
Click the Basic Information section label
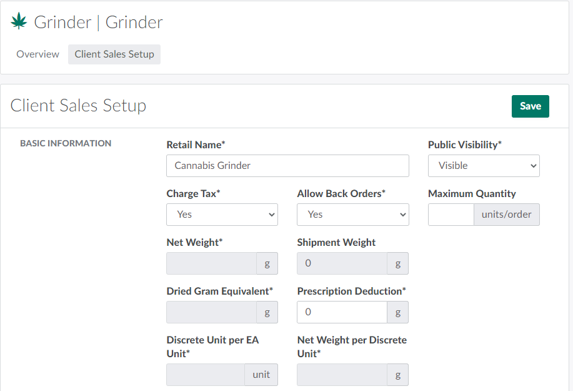[66, 143]
